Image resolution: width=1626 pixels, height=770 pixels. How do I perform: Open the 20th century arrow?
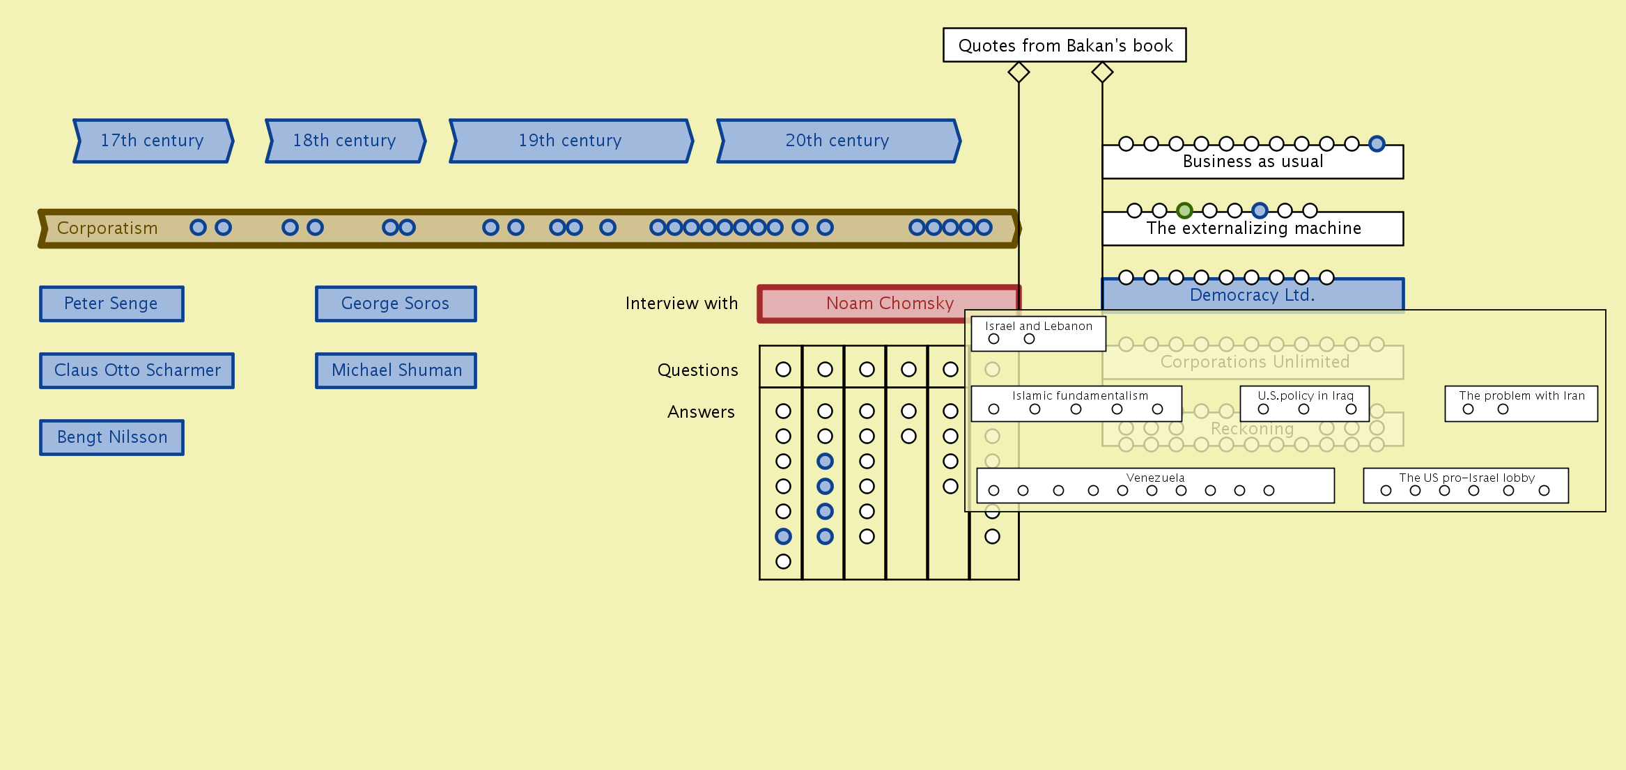(837, 141)
